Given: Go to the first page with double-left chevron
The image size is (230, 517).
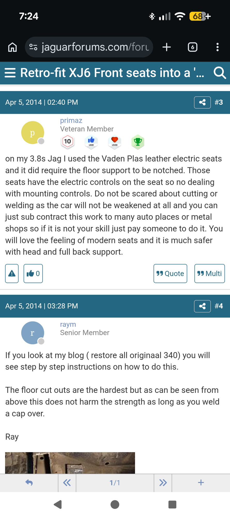Looking at the screenshot, I should (67, 483).
